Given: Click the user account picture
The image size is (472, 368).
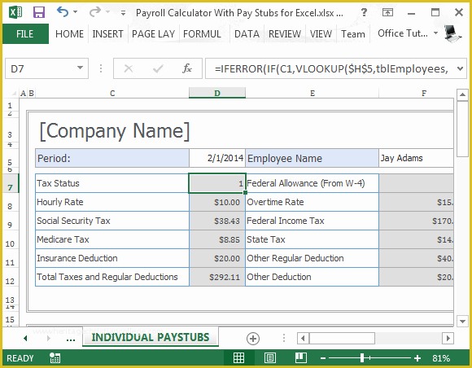Looking at the screenshot, I should coord(452,33).
